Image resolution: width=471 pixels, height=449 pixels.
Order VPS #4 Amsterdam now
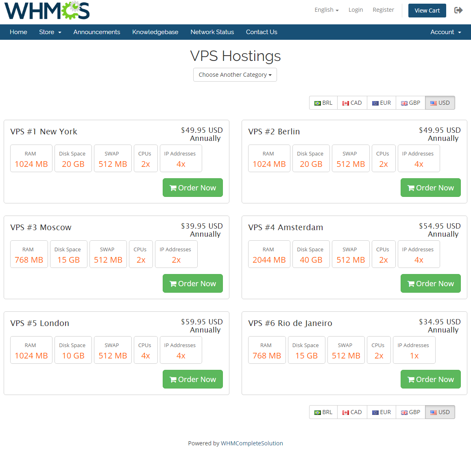click(431, 283)
